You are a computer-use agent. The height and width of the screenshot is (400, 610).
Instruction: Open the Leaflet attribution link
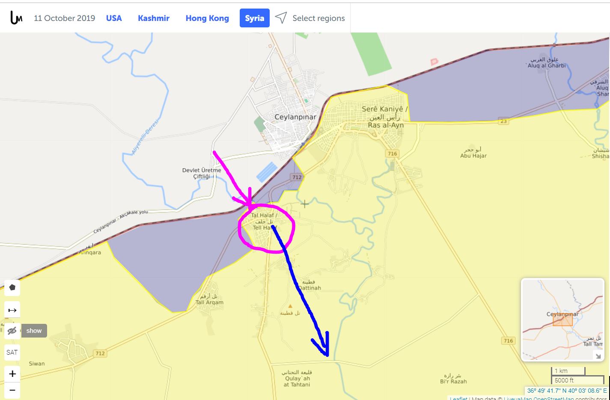pos(458,398)
